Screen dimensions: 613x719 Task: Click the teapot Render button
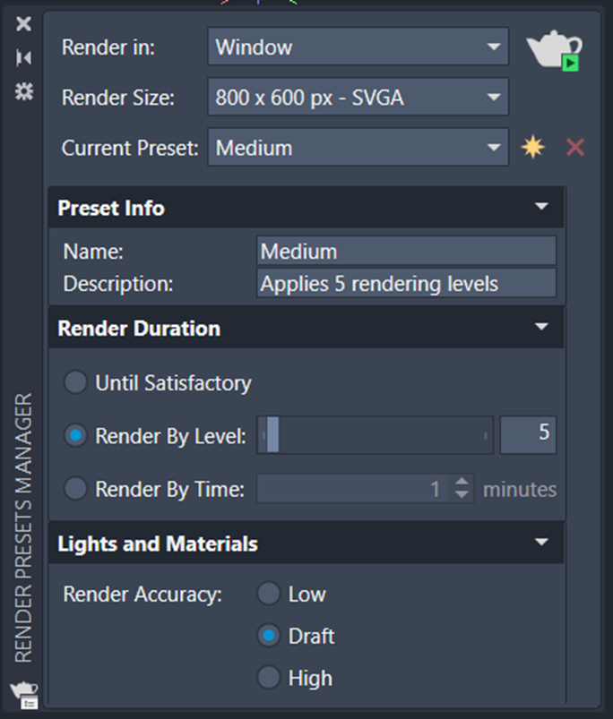click(554, 50)
